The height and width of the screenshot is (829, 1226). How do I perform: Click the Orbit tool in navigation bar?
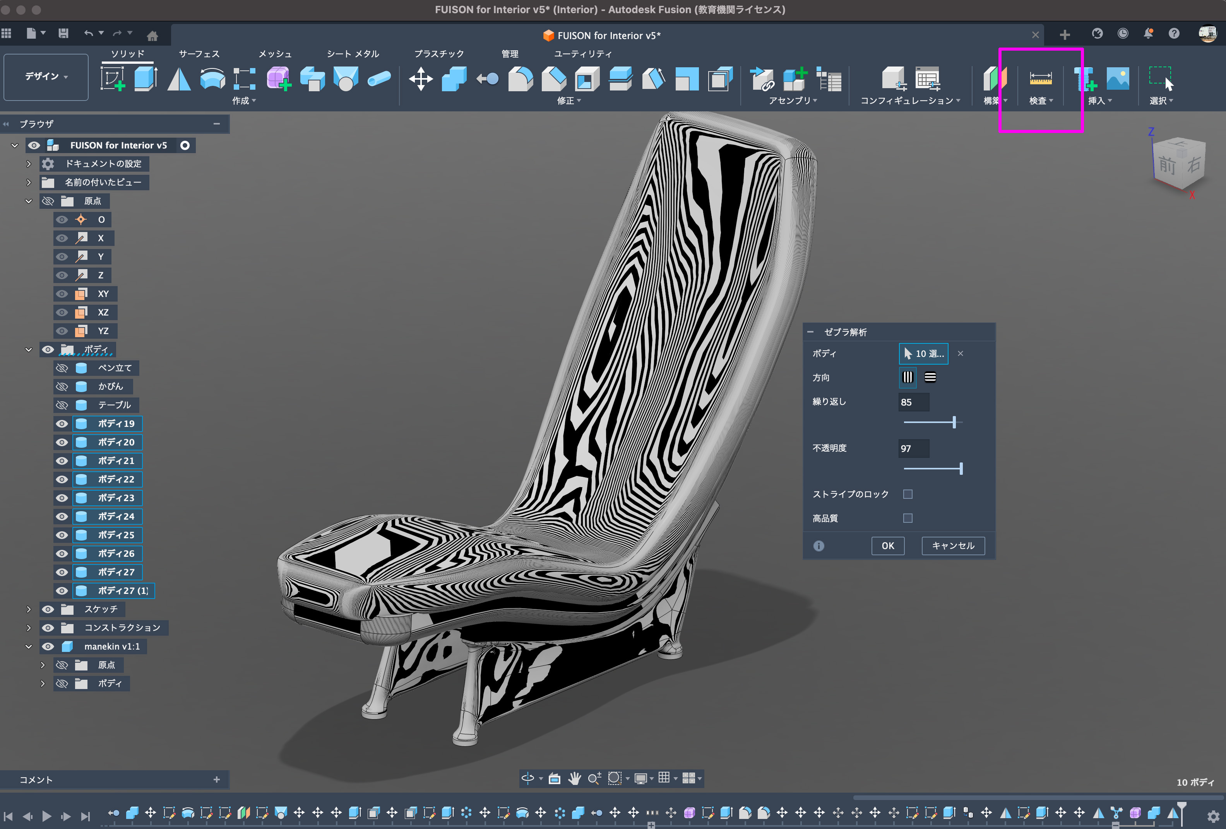pyautogui.click(x=527, y=778)
